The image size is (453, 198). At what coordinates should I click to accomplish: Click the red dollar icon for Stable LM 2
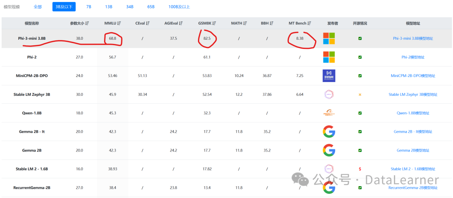click(x=360, y=169)
